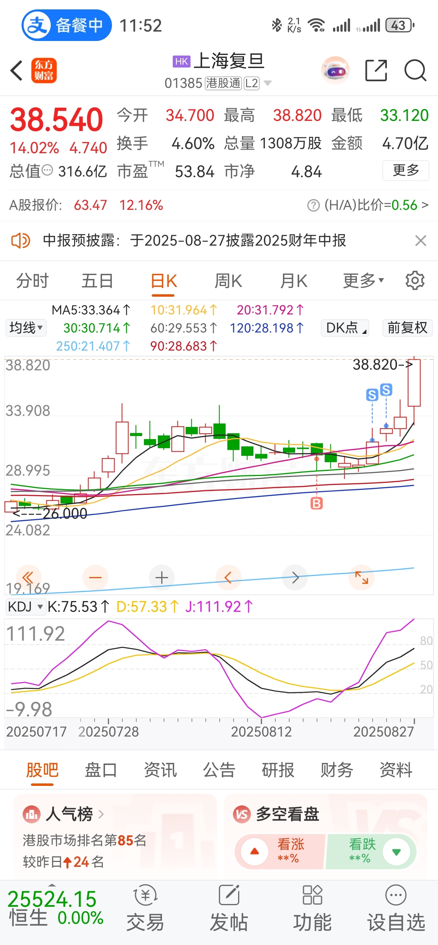Tap the Bluetooth status icon
Image resolution: width=438 pixels, height=945 pixels.
pos(276,25)
